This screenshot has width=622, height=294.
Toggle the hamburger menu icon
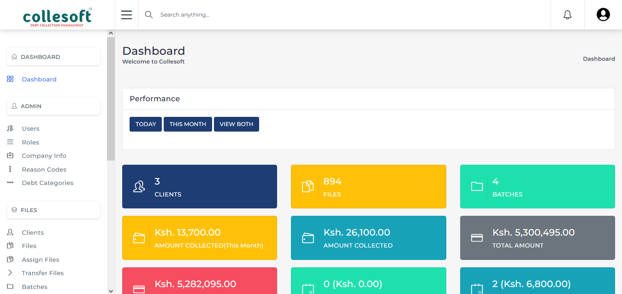[x=126, y=15]
